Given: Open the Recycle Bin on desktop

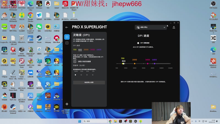Looking at the screenshot, I should click(x=39, y=51).
